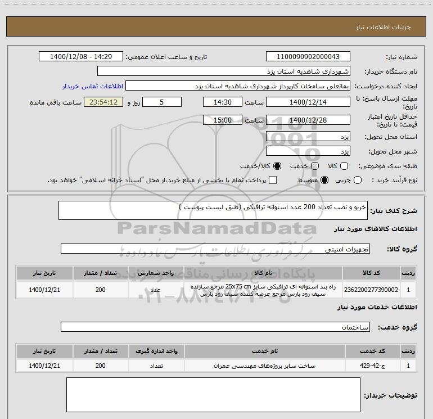Click the goods name cell راه بند استوانه ای
This screenshot has width=433, height=419.
[x=263, y=290]
